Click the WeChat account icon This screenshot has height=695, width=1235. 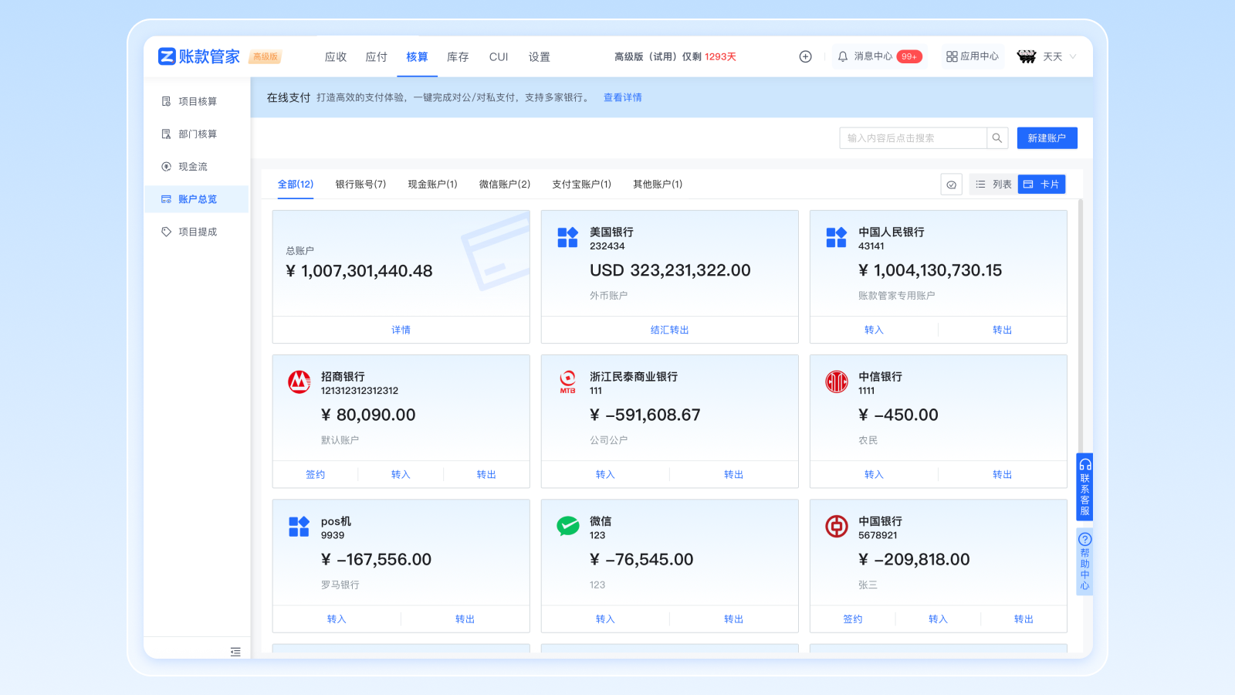coord(568,526)
